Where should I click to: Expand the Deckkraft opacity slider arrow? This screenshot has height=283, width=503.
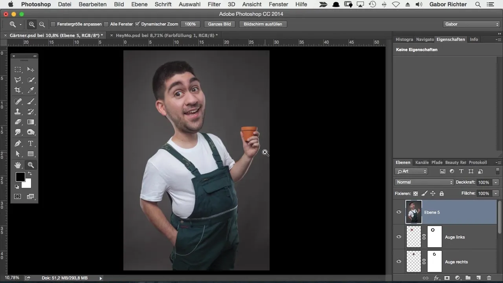click(x=496, y=182)
